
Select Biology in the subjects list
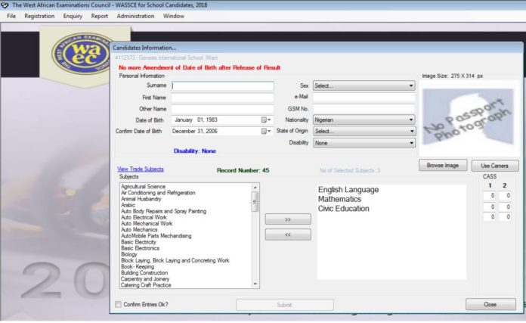(x=128, y=254)
